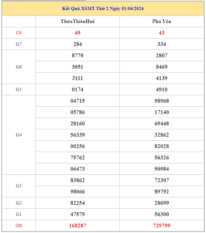Select the Phú Yên column header
The width and height of the screenshot is (206, 233).
click(x=161, y=21)
